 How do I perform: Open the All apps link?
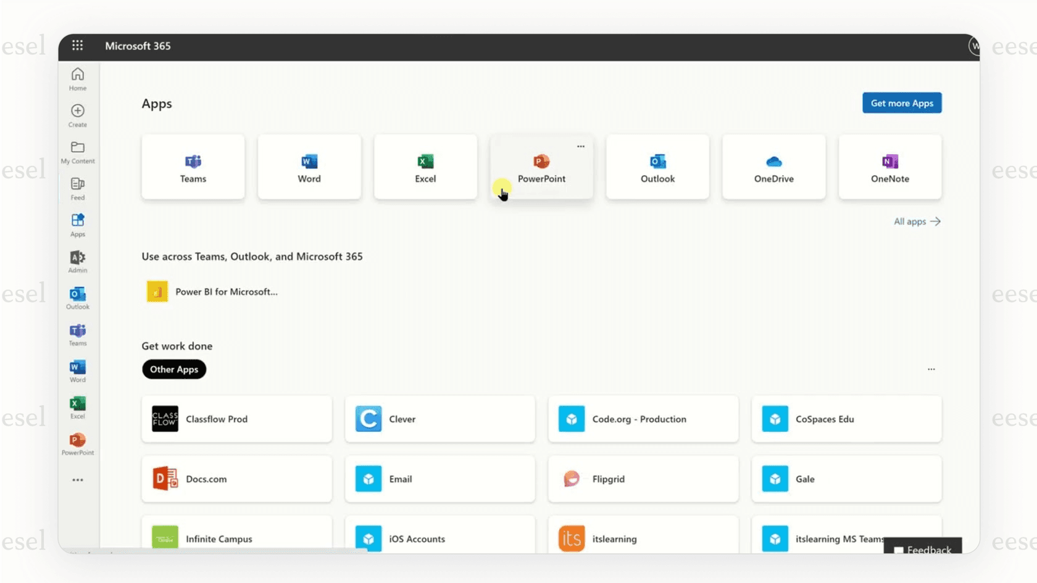tap(916, 221)
